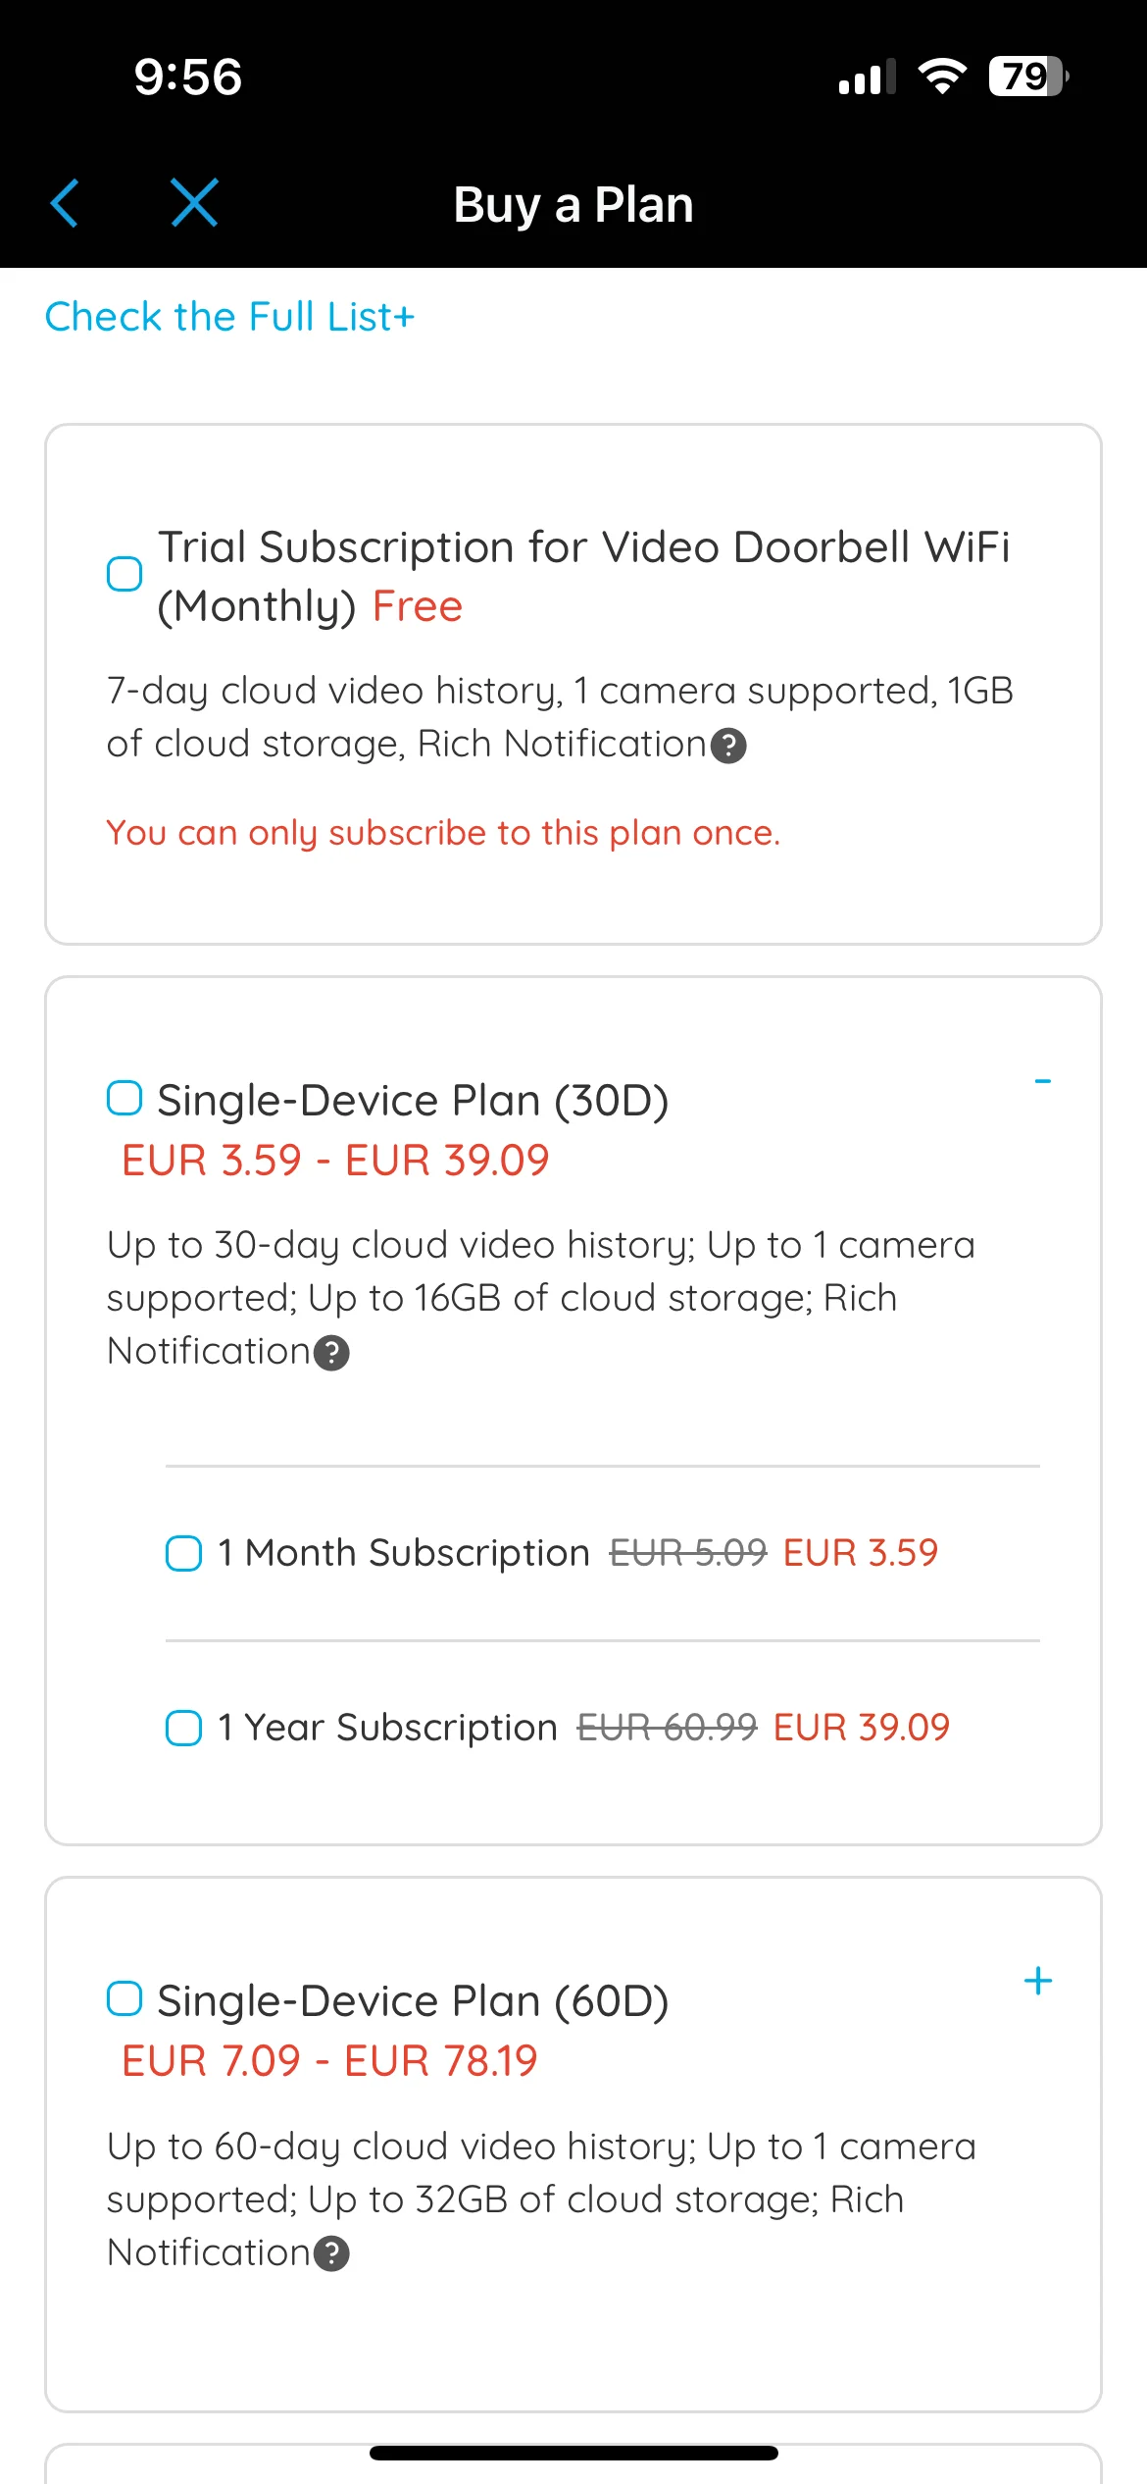Tap the home indicator bar at bottom
Viewport: 1147px width, 2484px height.
[x=573, y=2453]
